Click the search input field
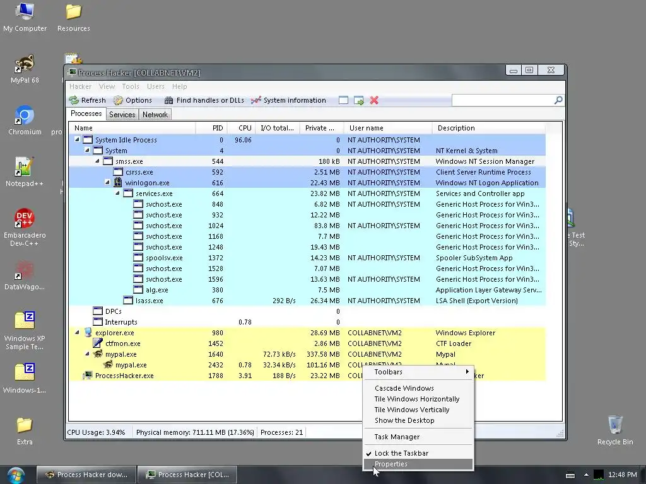646x484 pixels. pos(503,100)
